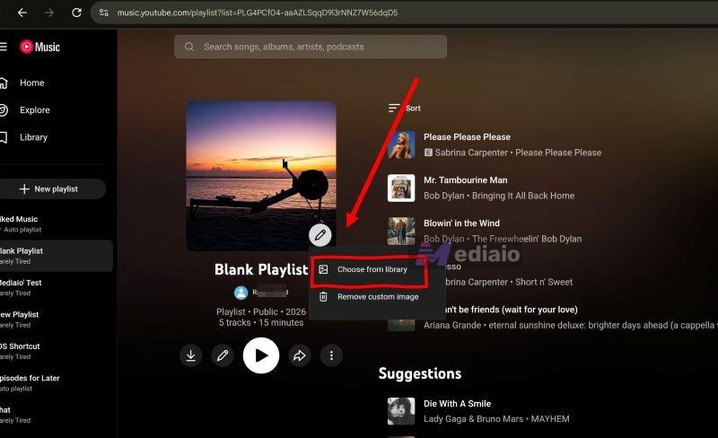Click the playlist owner avatar
718x438 pixels.
[x=241, y=293]
